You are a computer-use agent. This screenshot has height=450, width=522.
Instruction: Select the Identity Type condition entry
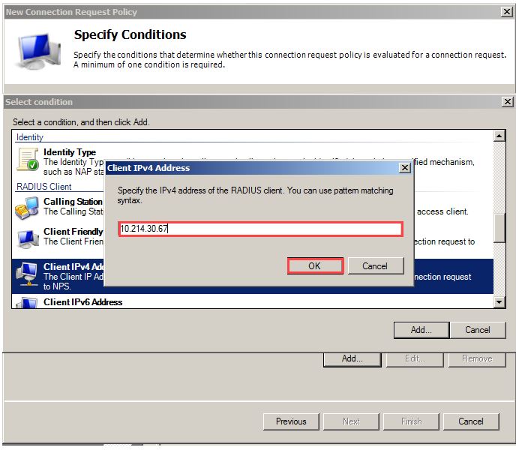click(70, 152)
